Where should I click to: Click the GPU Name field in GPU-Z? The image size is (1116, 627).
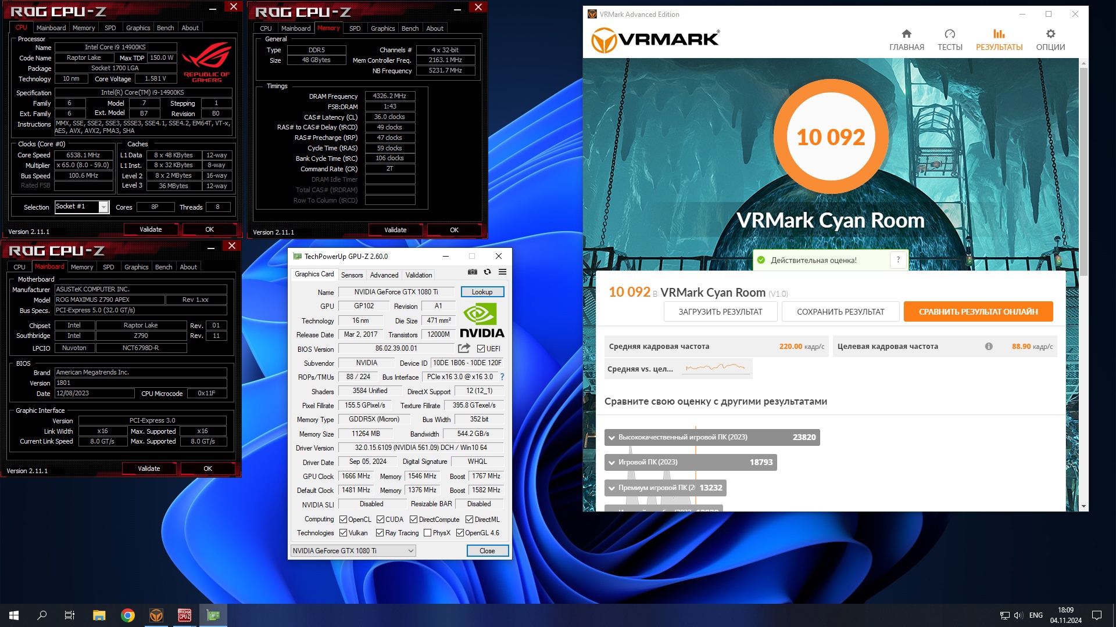pos(397,292)
